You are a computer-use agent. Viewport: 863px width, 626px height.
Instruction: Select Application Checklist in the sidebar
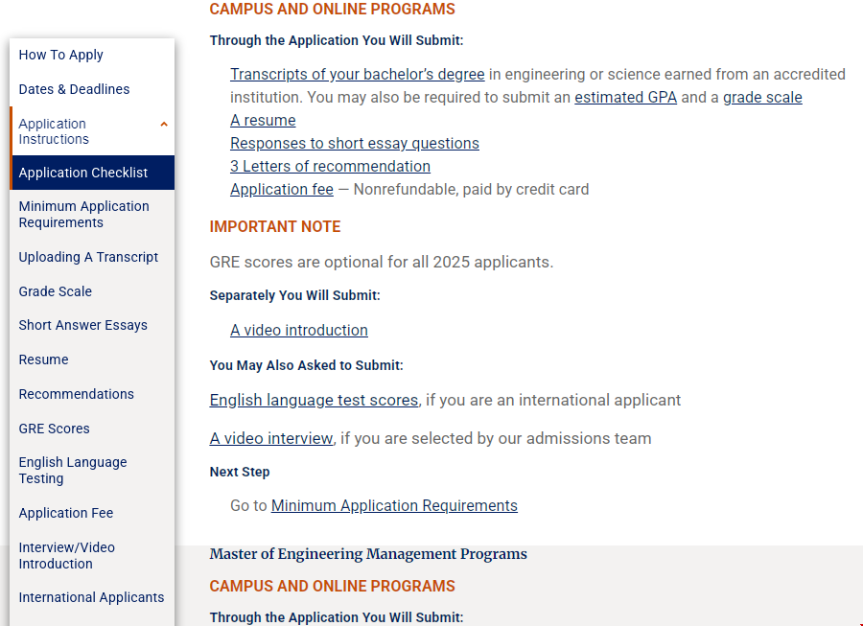[83, 173]
